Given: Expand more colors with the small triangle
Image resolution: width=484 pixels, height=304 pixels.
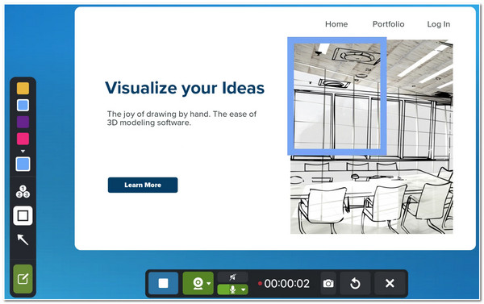Looking at the screenshot, I should pos(23,152).
